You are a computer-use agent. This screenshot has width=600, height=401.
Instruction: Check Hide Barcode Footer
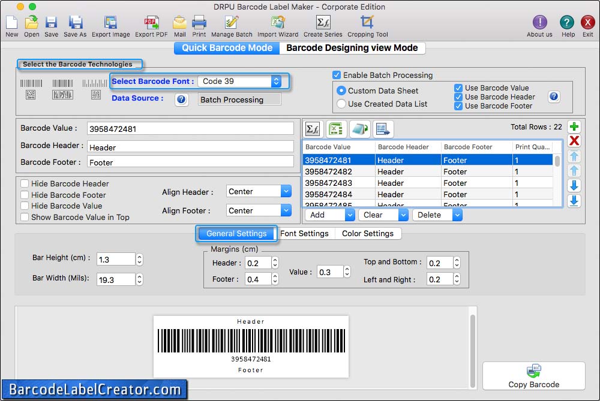pyautogui.click(x=25, y=195)
